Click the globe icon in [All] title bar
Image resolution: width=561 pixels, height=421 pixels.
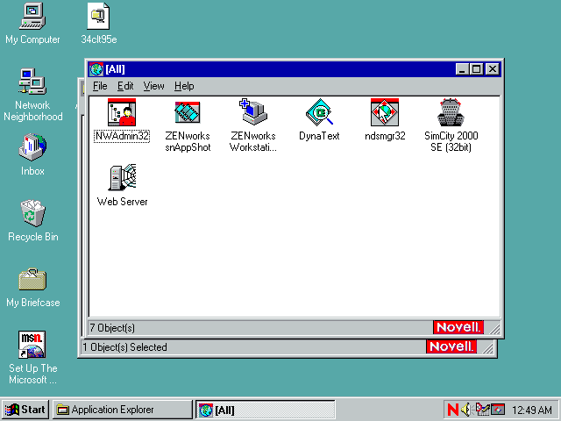(x=96, y=69)
